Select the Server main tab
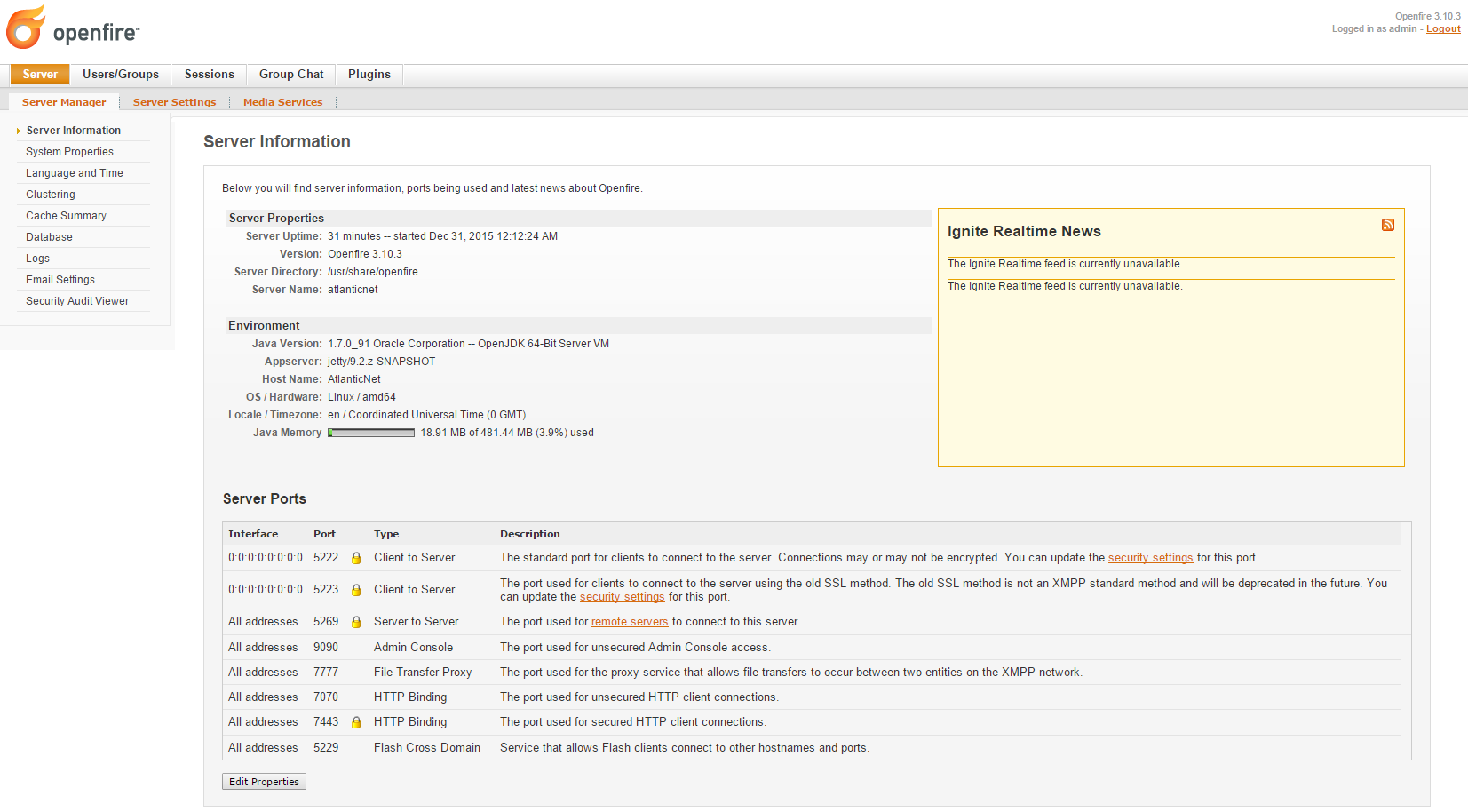This screenshot has height=812, width=1468. [40, 75]
